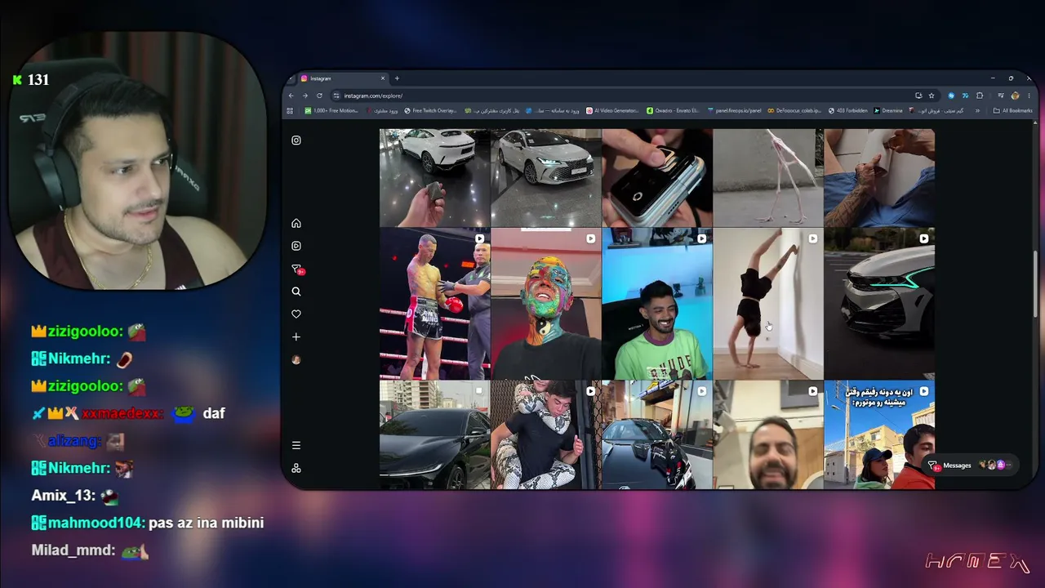Open the 'Dreamina' bookmark

[888, 110]
